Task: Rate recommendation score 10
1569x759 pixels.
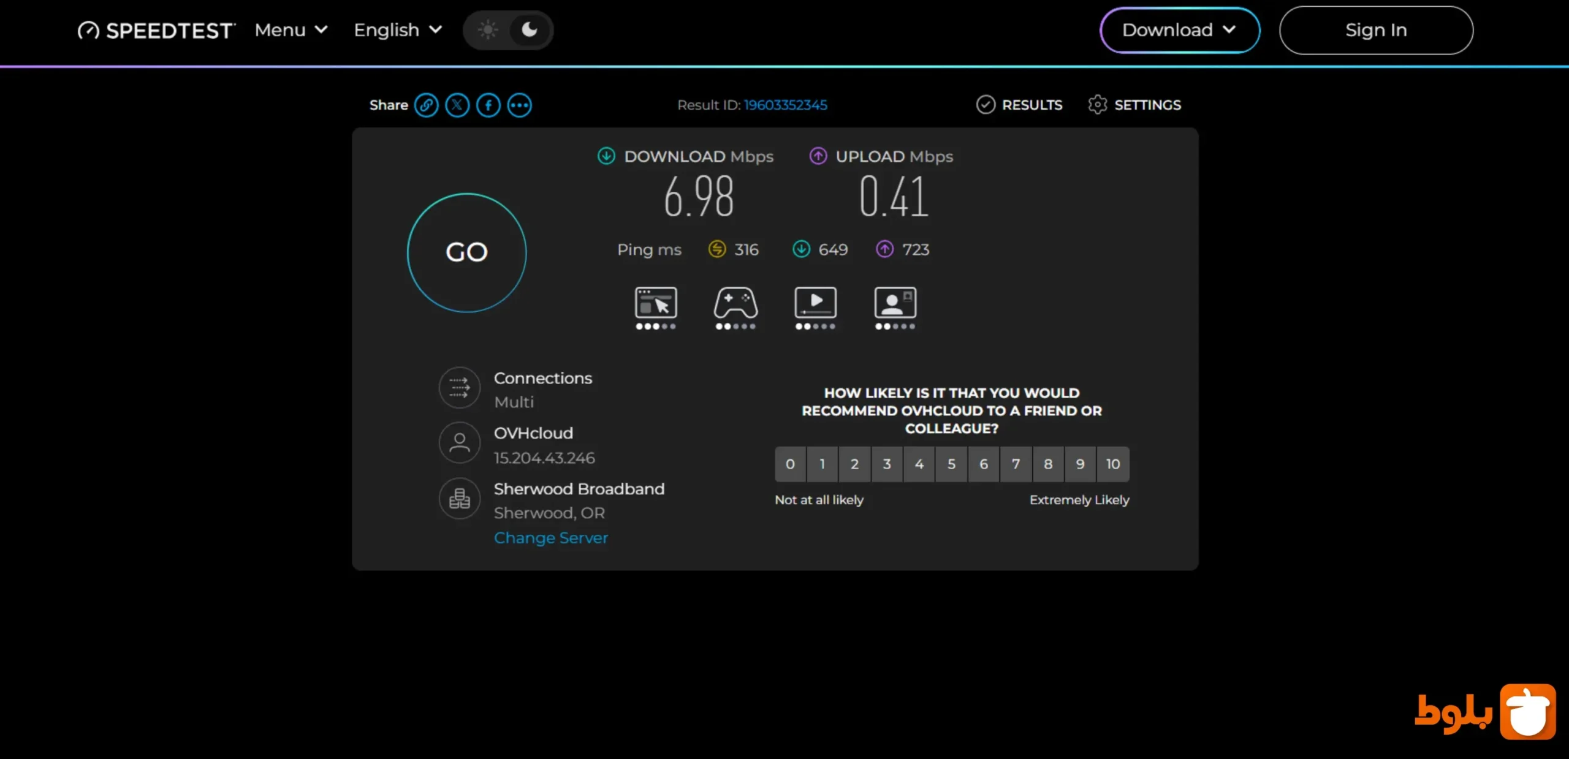Action: click(1113, 464)
